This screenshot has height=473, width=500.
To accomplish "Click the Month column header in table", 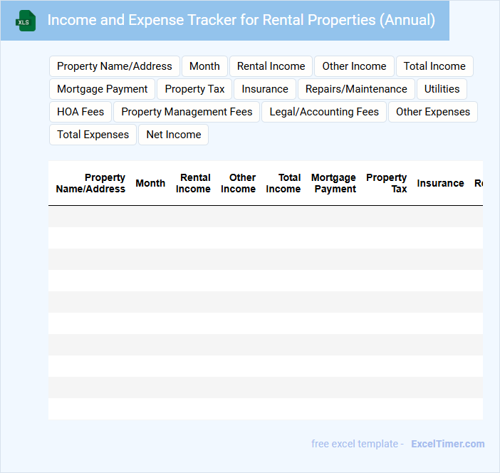I will (150, 183).
